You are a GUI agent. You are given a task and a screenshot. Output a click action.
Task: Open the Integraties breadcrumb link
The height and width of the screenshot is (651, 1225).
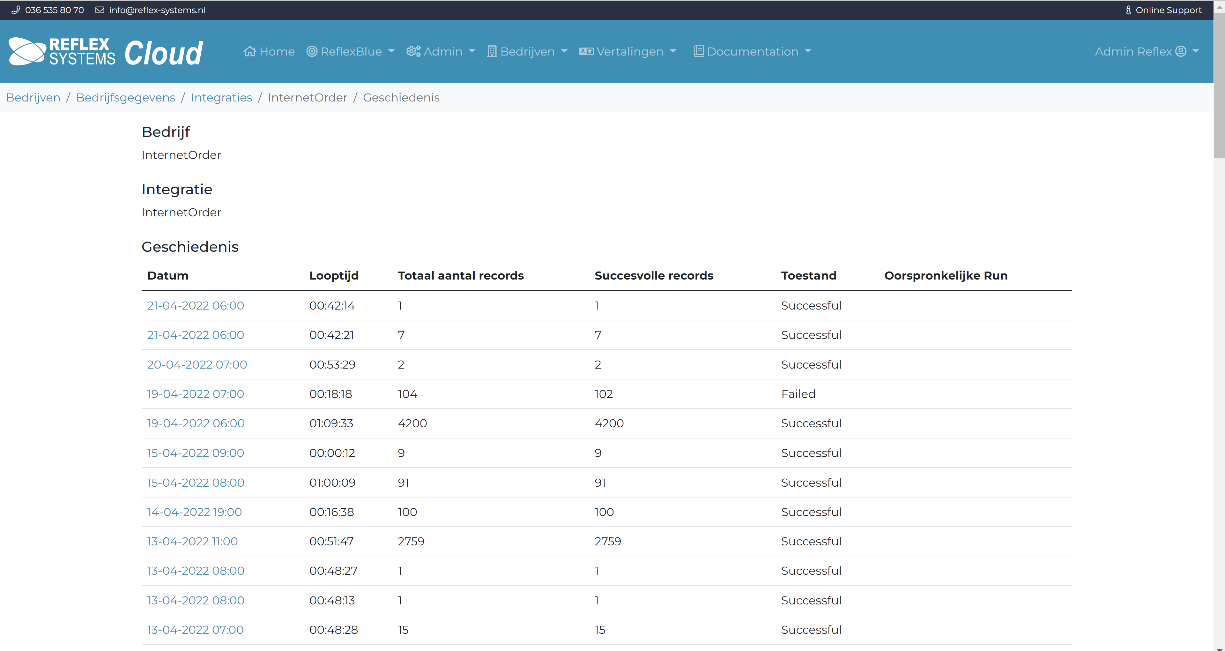[x=221, y=97]
